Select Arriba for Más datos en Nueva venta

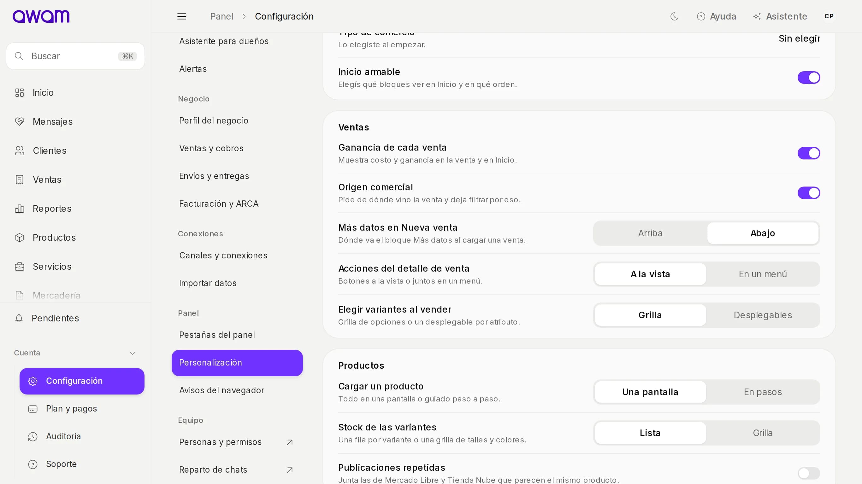(x=650, y=233)
